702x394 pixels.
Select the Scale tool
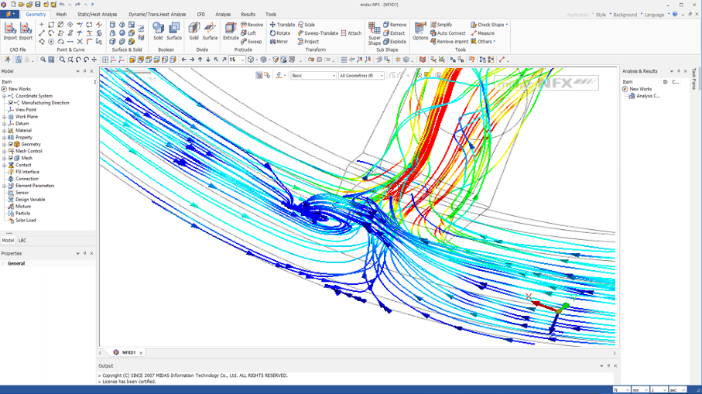tap(306, 25)
